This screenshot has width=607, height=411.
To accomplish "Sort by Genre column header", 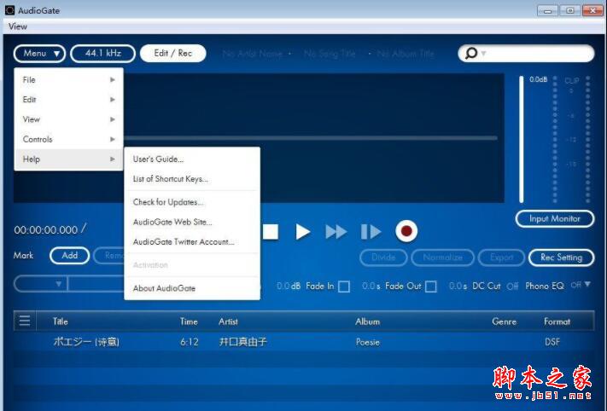I will (504, 321).
